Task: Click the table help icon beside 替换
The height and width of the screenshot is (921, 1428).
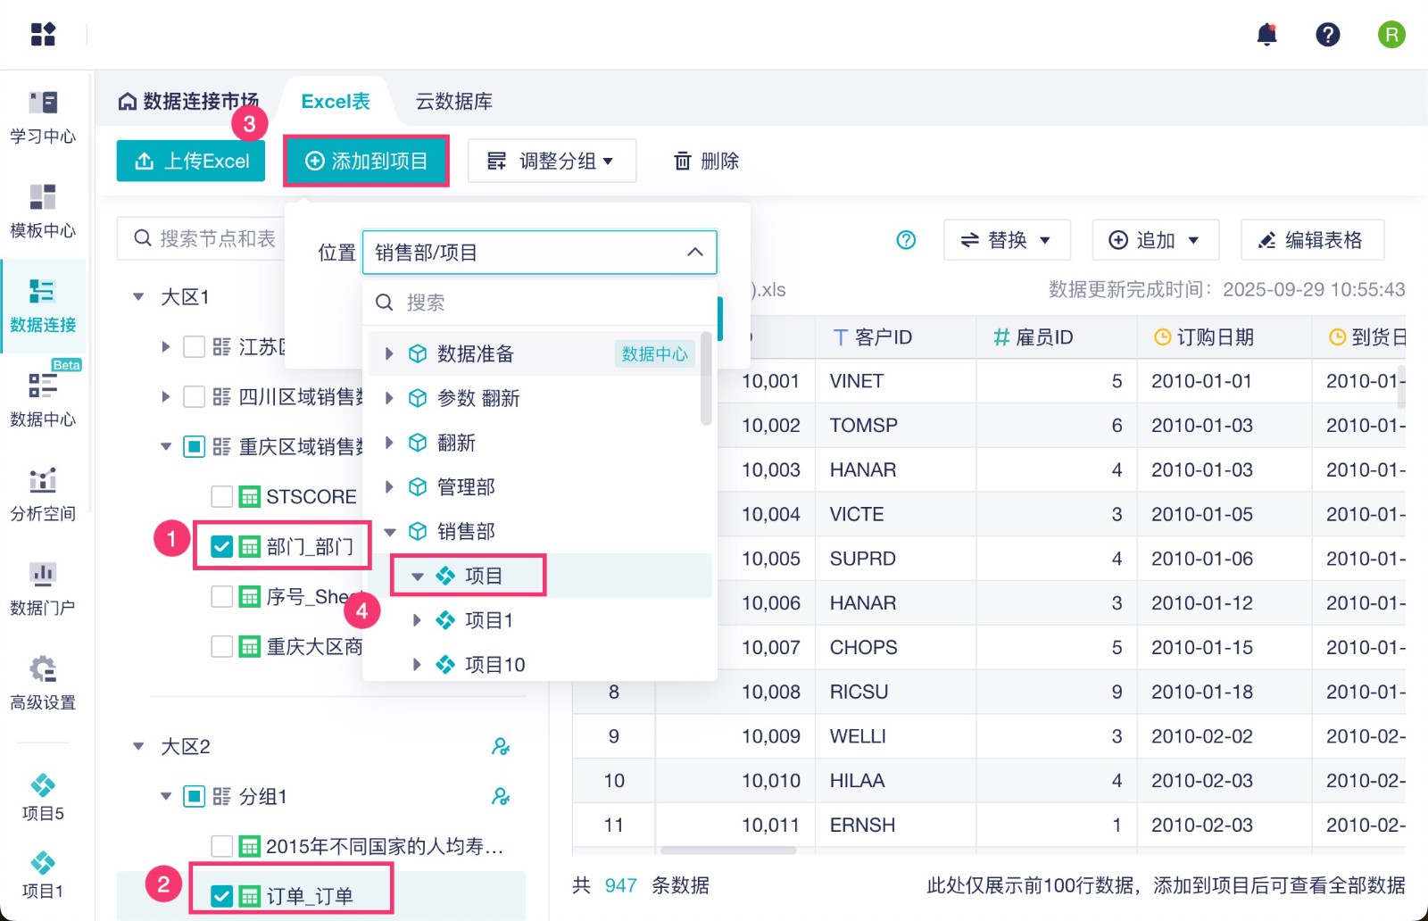Action: 906,240
